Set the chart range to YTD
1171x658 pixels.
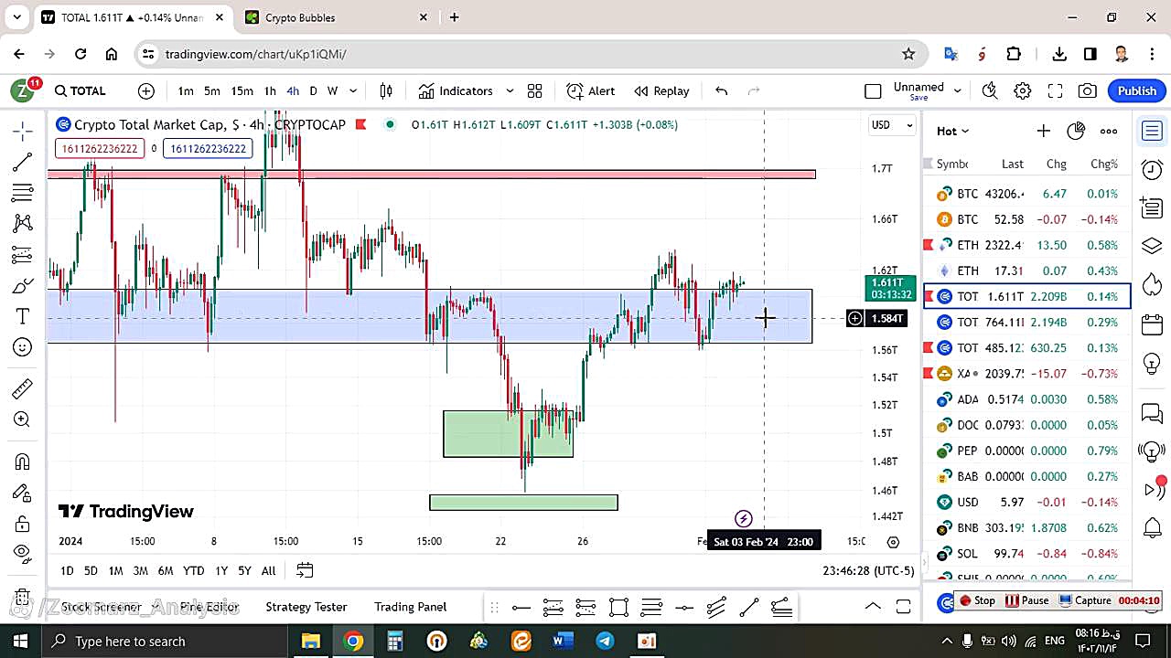point(193,570)
